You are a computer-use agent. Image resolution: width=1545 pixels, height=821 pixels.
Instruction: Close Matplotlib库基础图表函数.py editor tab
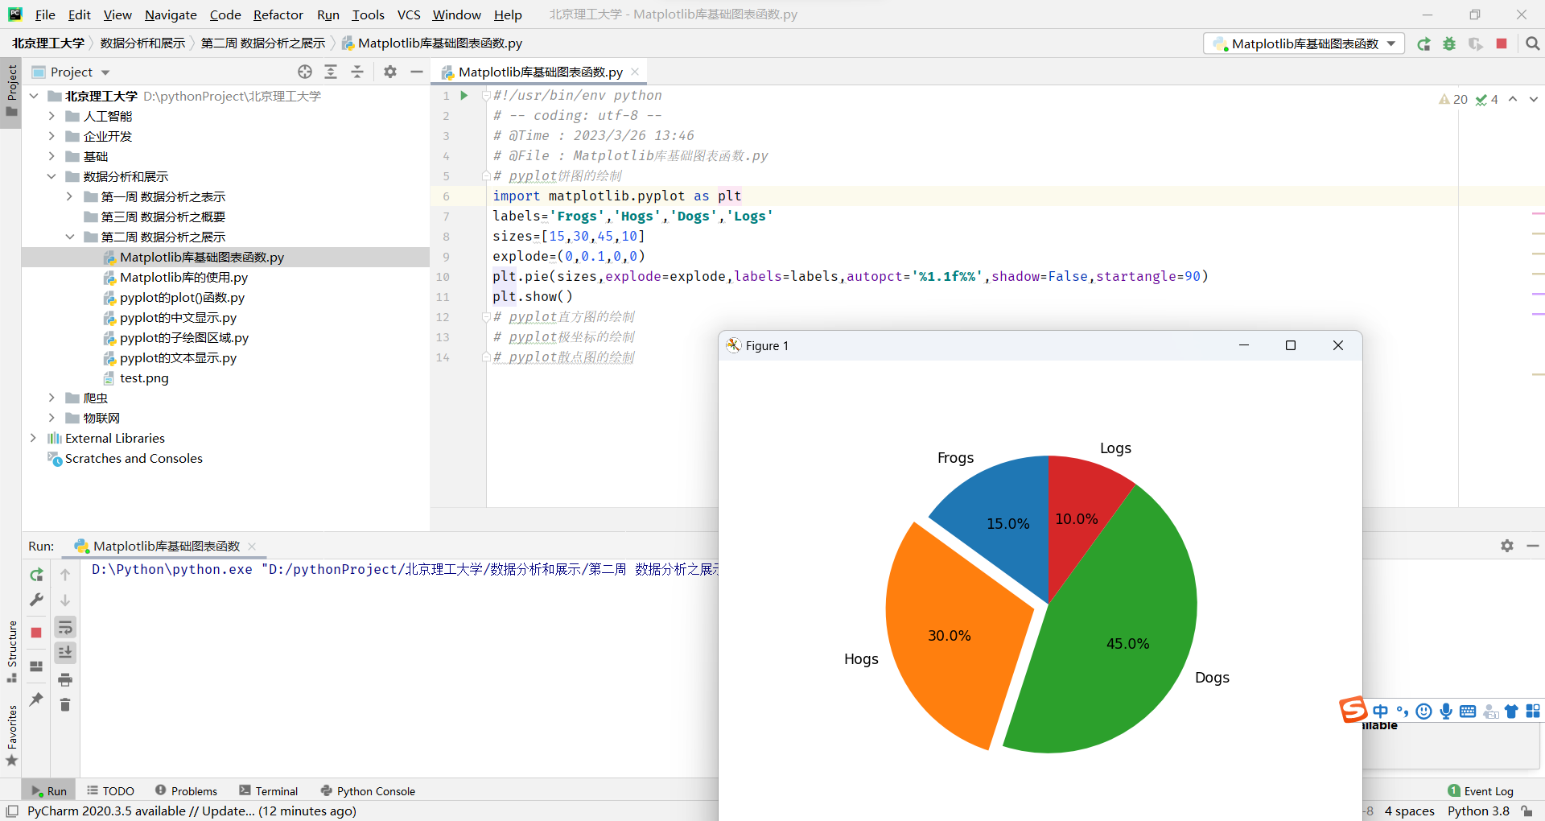coord(635,72)
